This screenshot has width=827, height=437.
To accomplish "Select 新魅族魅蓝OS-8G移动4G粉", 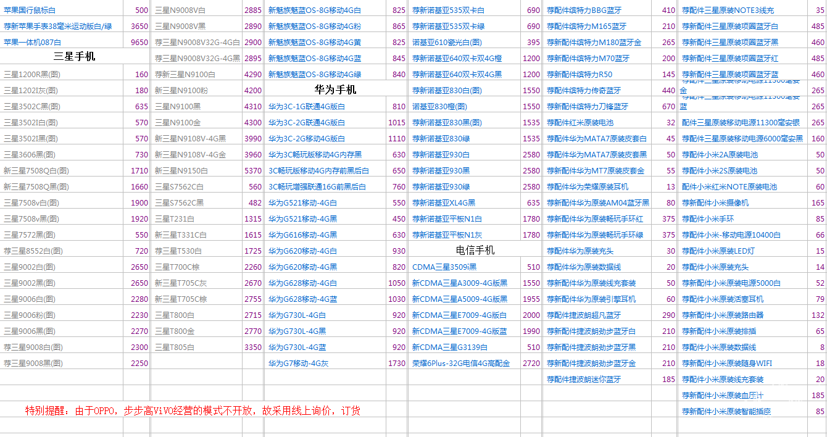I will [x=315, y=26].
